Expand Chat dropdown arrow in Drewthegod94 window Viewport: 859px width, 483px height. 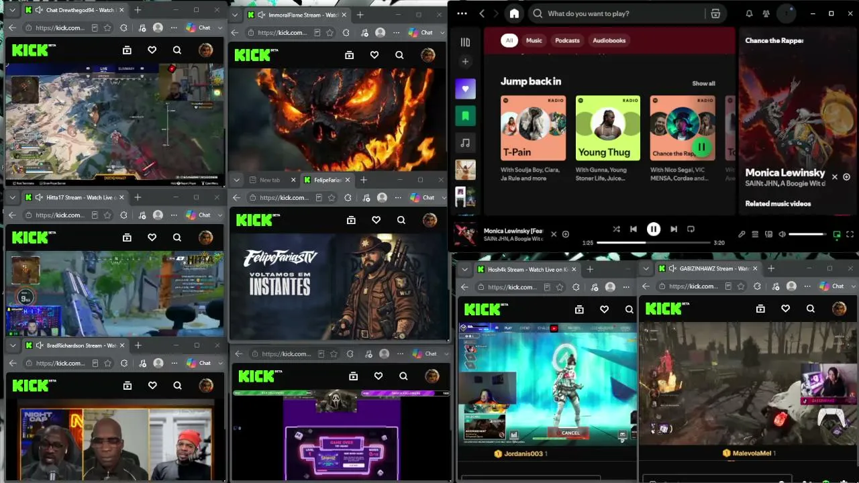(219, 28)
